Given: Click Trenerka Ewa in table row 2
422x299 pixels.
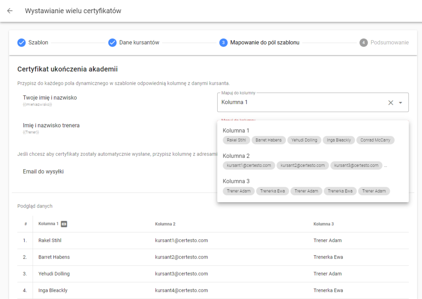Looking at the screenshot, I should pos(328,257).
